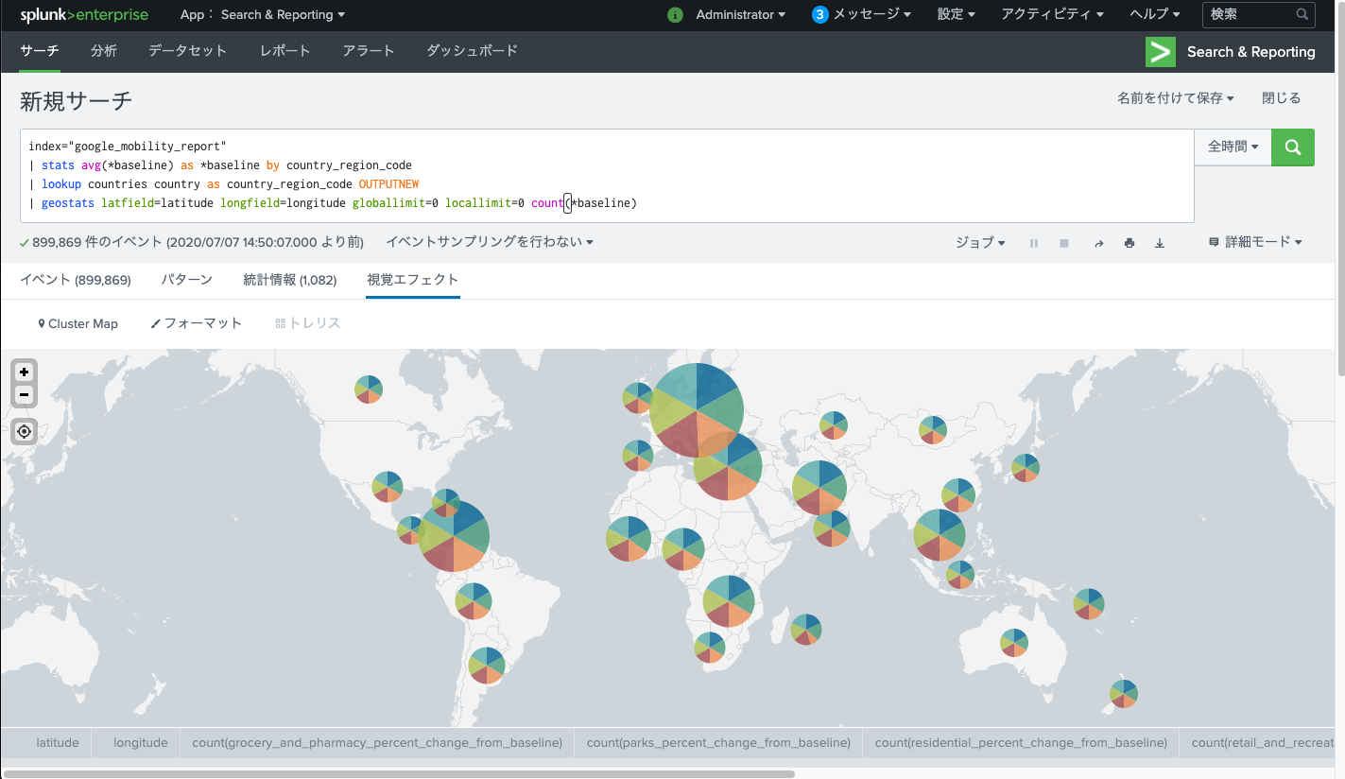The width and height of the screenshot is (1345, 779).
Task: Click the count(parks_percent_change_from_baseline) column header
Action: click(x=718, y=743)
